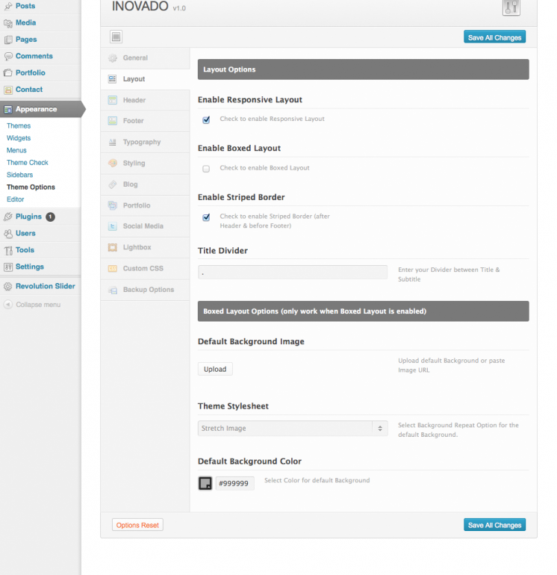This screenshot has width=557, height=575.
Task: Click the expand-all options icon above tabs
Action: [116, 37]
